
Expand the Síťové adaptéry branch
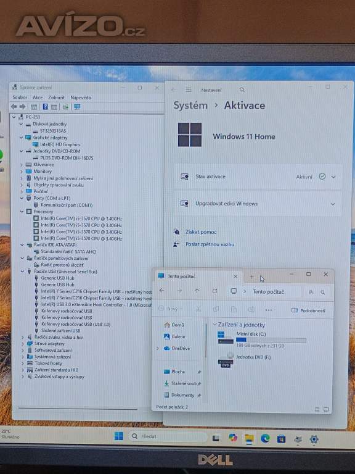click(x=23, y=344)
